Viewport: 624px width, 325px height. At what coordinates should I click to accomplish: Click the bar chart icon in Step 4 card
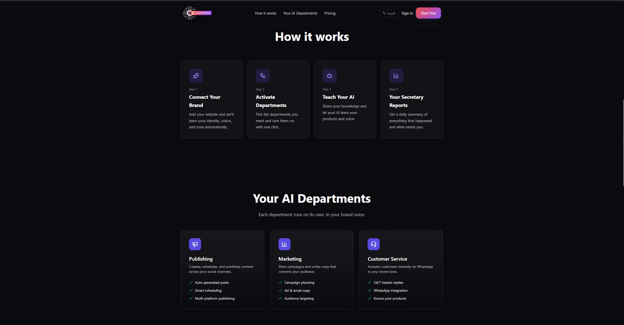pyautogui.click(x=396, y=76)
